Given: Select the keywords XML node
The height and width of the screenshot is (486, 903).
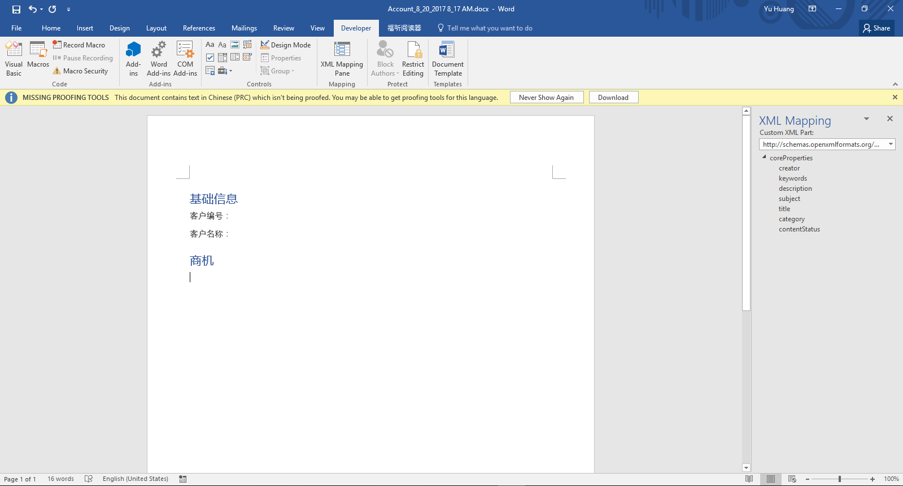Looking at the screenshot, I should point(793,178).
